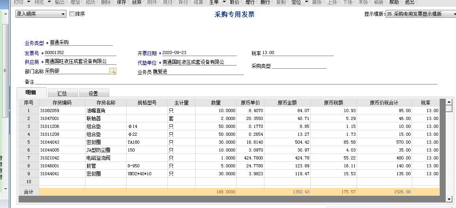
Task: Select row header number 5
Action: pos(29,142)
